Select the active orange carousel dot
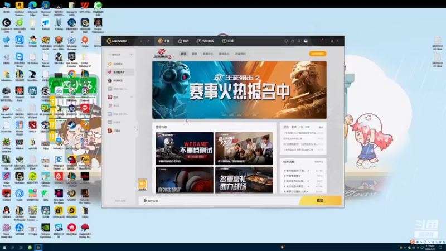This screenshot has height=251, width=446. click(x=246, y=115)
